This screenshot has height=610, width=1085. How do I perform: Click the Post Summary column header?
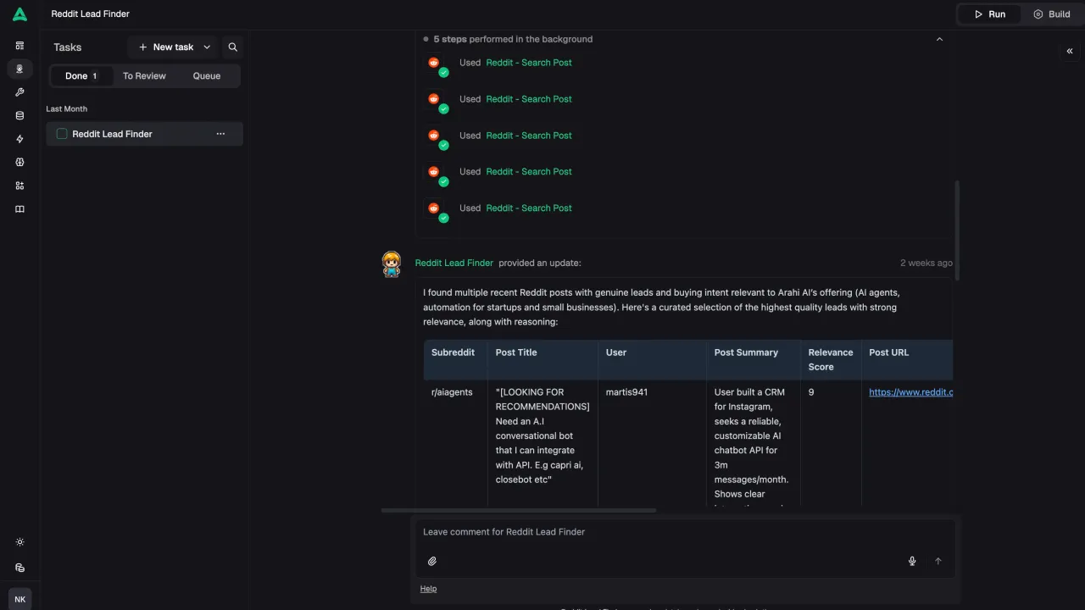(754, 359)
